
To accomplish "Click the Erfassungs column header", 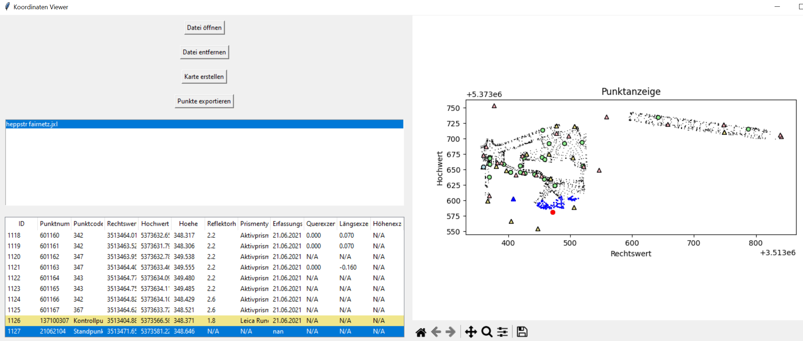I will (x=287, y=224).
